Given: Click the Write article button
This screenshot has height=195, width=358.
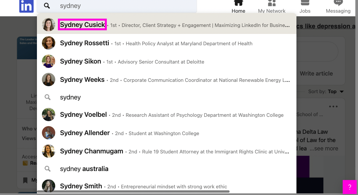Looking at the screenshot, I should pyautogui.click(x=316, y=74).
